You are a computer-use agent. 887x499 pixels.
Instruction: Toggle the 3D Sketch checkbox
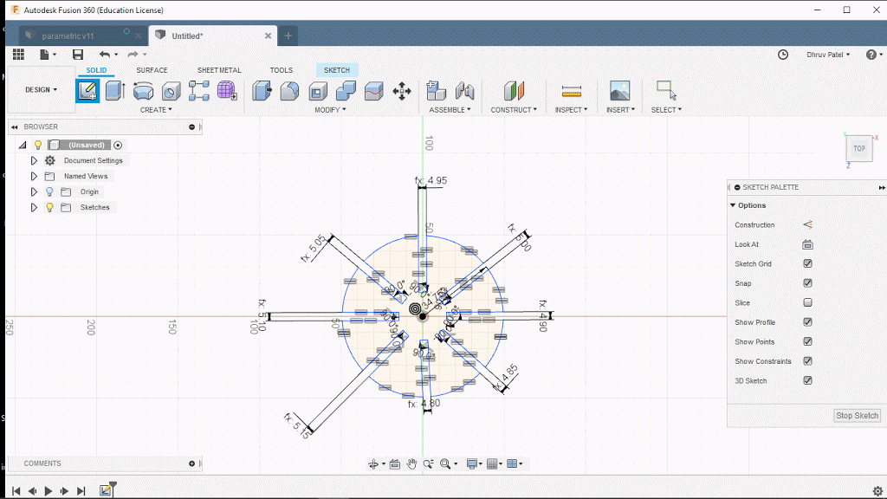click(x=808, y=380)
